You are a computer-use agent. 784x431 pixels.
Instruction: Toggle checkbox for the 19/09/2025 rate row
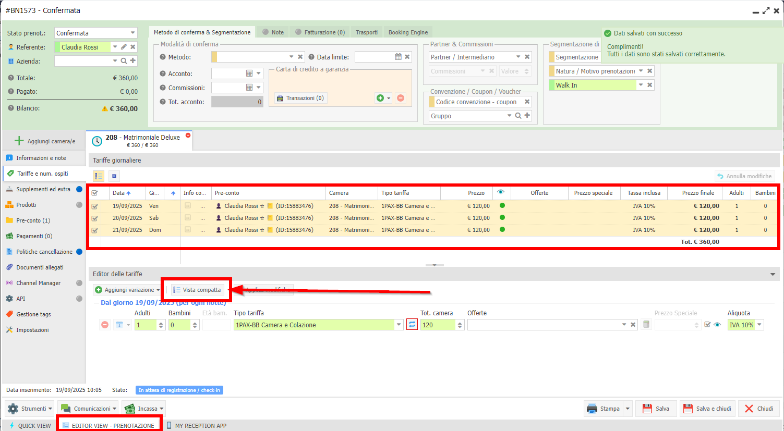[94, 206]
